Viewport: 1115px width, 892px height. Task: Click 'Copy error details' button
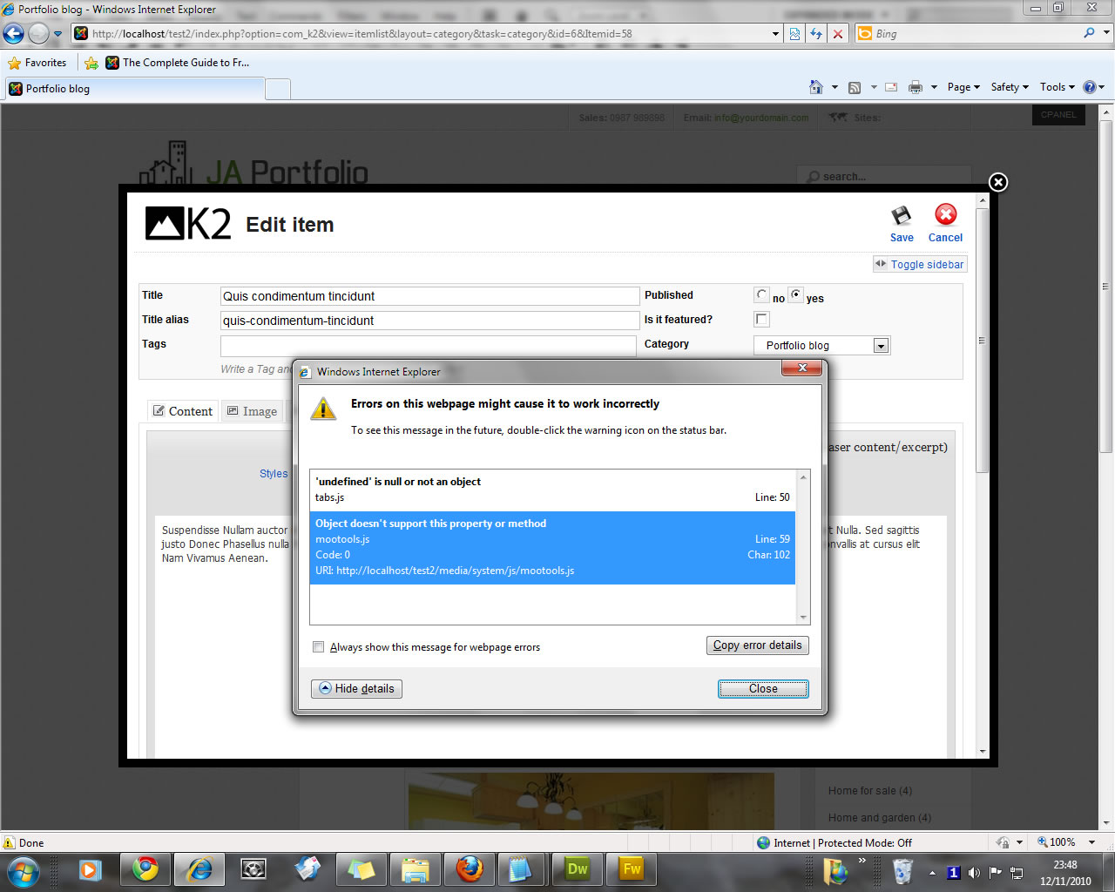click(x=757, y=645)
